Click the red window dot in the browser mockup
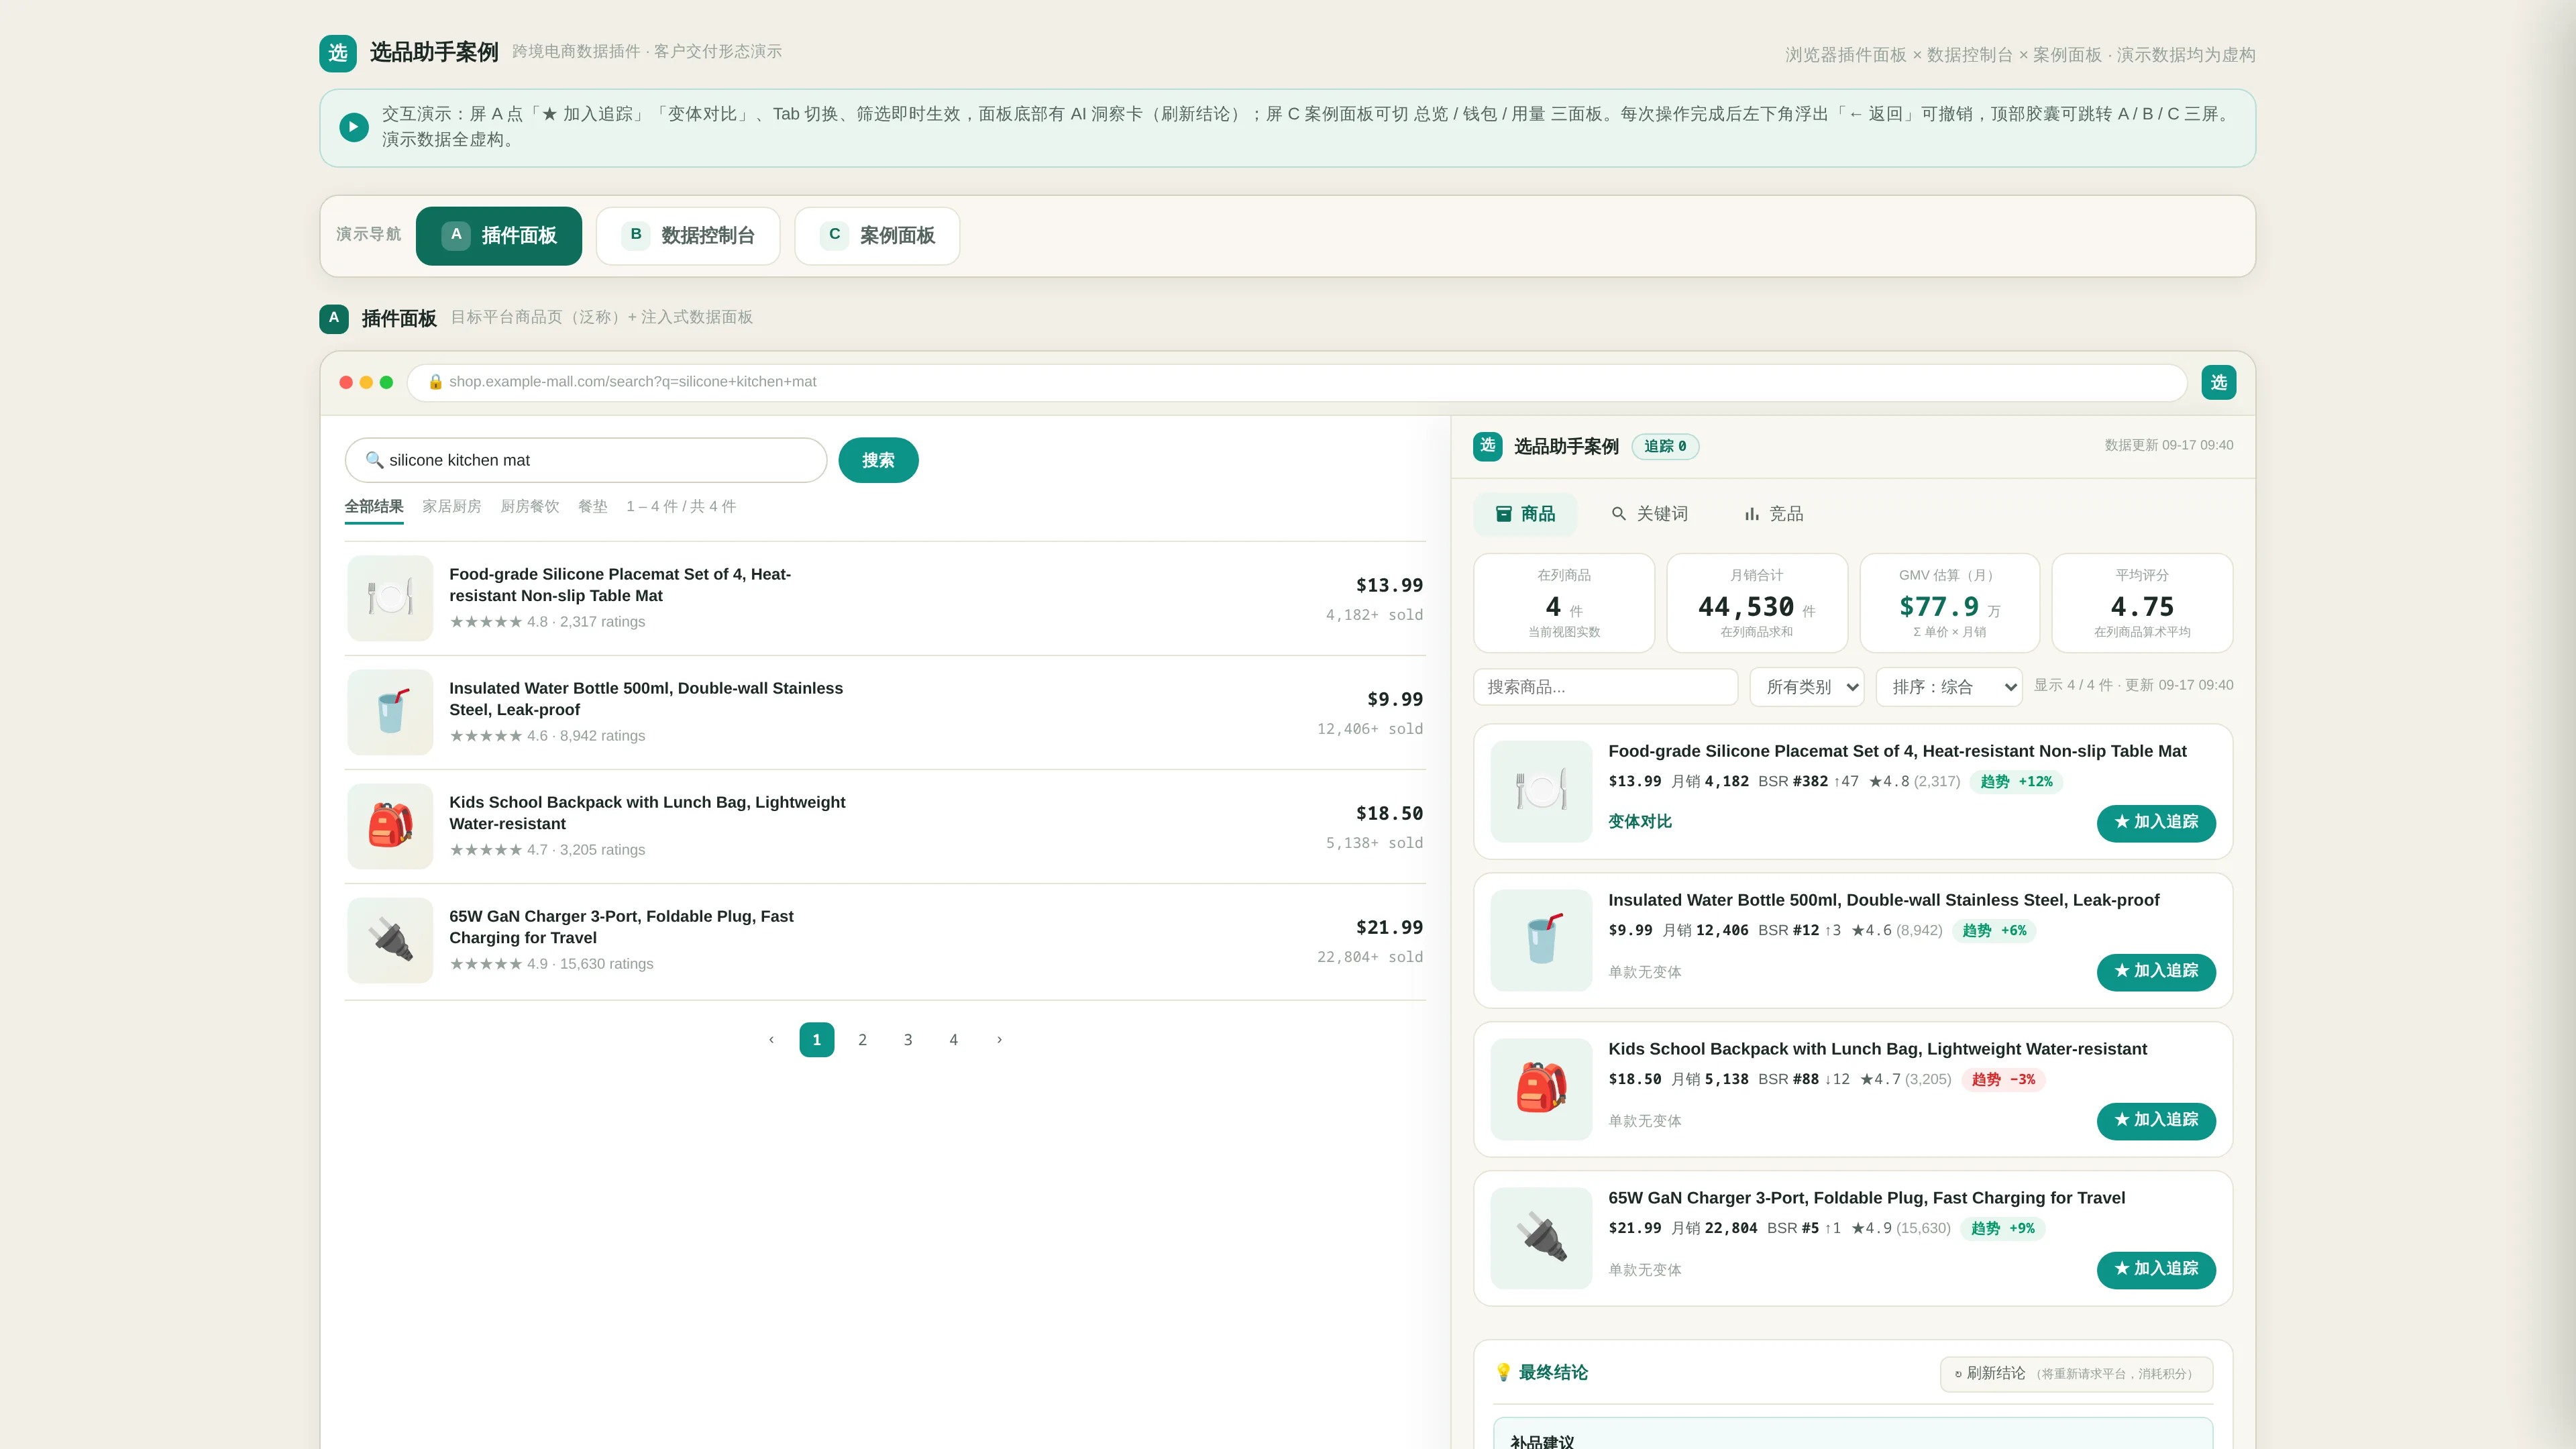 346,382
